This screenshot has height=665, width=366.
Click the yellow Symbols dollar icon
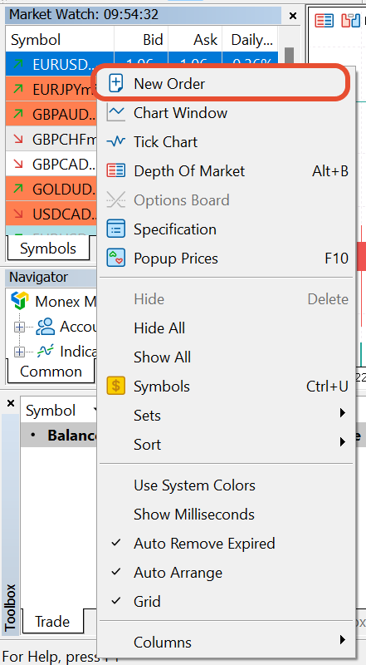click(115, 386)
